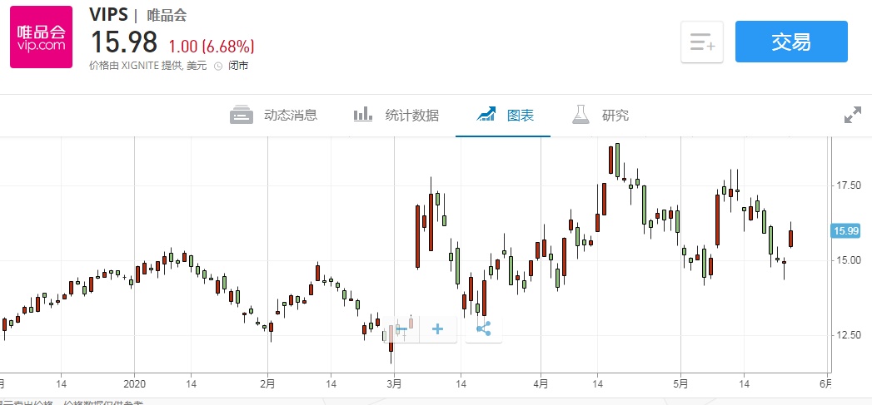The height and width of the screenshot is (405, 872).
Task: Click the 15.99 current price marker
Action: coord(845,231)
